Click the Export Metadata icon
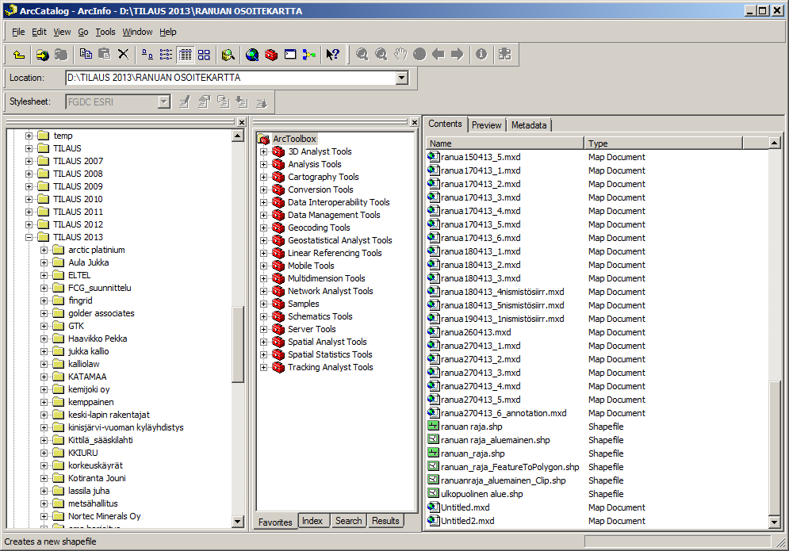 (261, 102)
